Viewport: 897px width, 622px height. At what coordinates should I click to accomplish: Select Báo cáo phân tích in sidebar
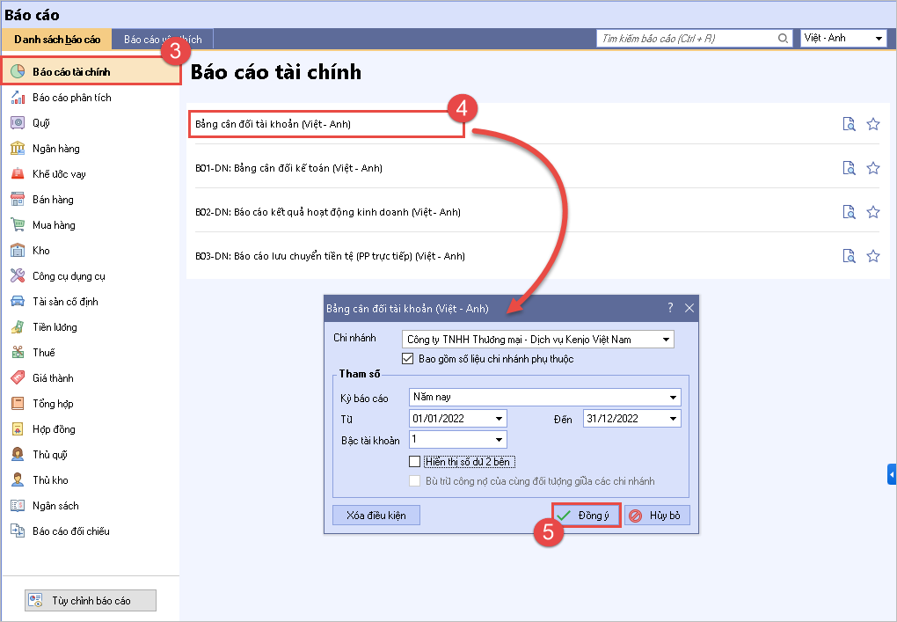(71, 98)
